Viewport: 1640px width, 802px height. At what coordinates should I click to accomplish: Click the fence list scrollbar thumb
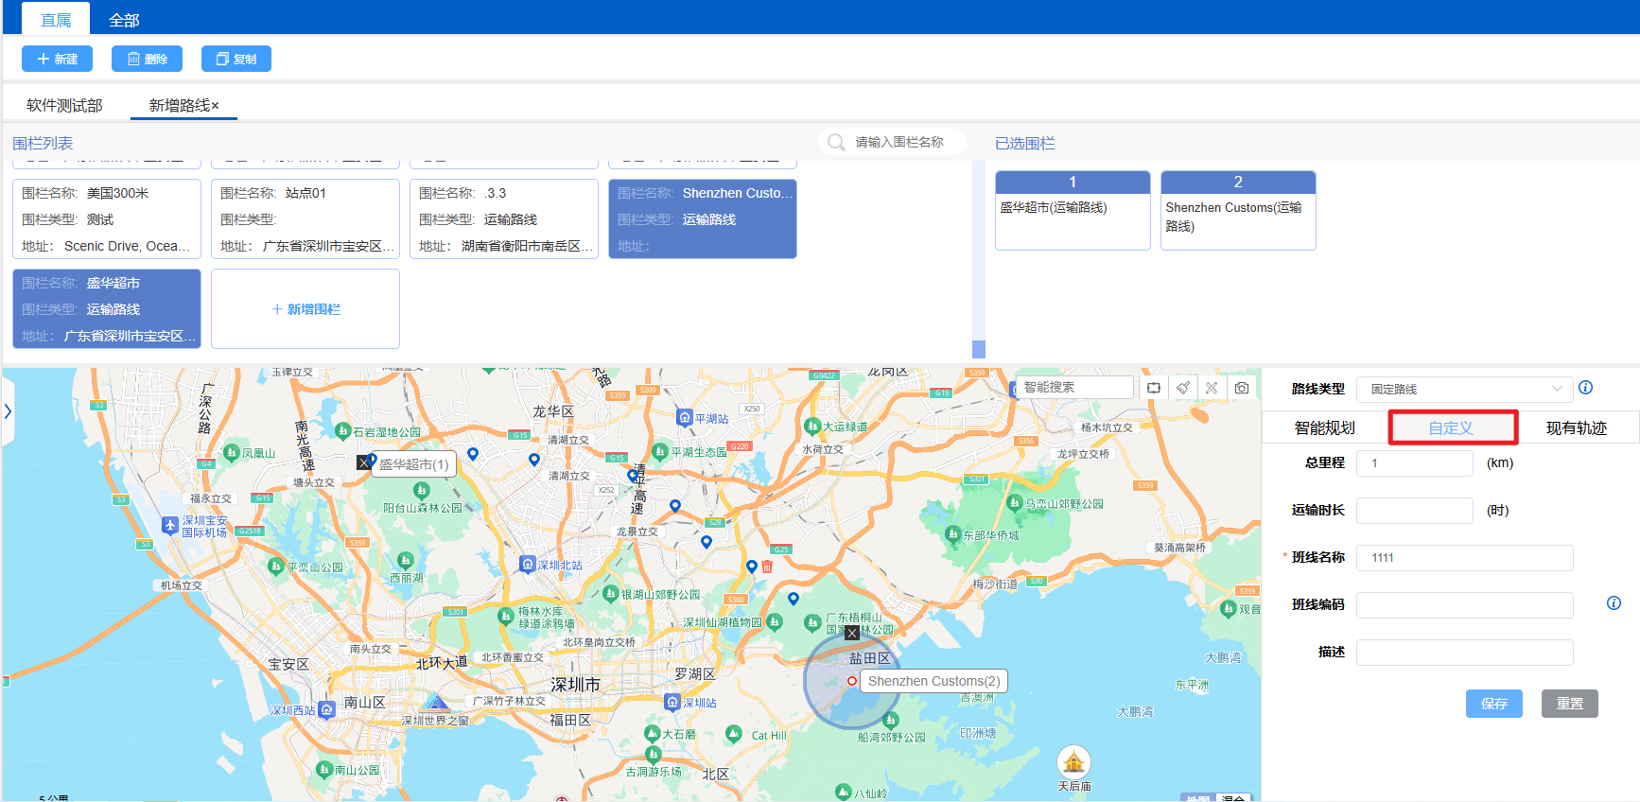tap(979, 349)
